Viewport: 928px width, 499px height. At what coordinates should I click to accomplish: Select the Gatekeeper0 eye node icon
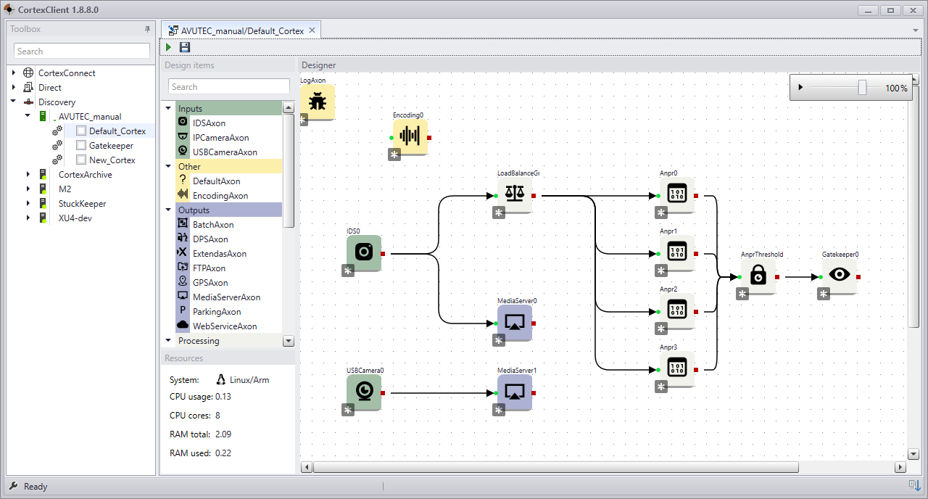(840, 276)
